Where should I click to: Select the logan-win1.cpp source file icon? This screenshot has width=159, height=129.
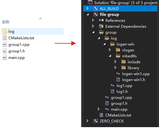point(118,74)
